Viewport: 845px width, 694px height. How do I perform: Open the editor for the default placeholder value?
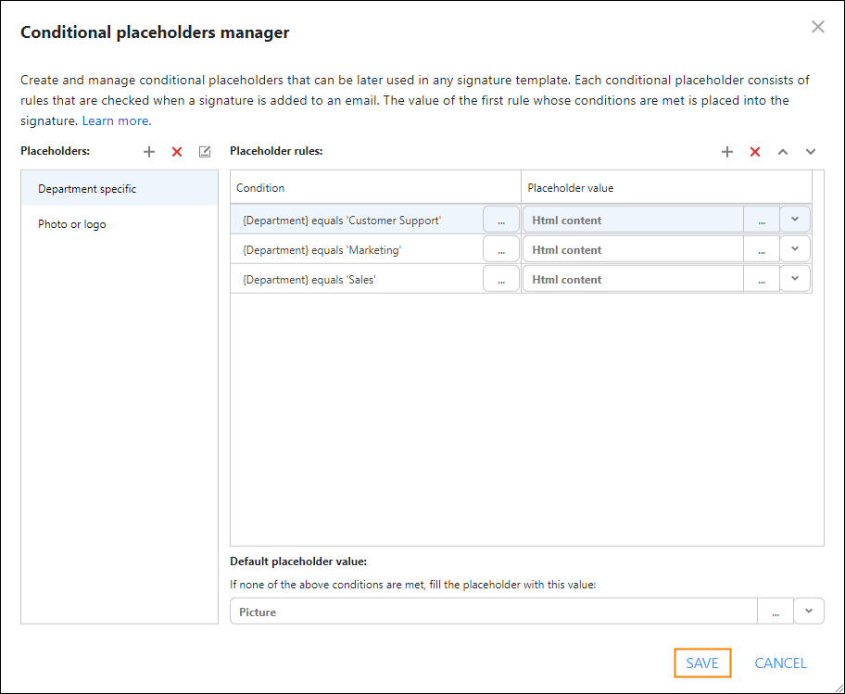coord(776,611)
